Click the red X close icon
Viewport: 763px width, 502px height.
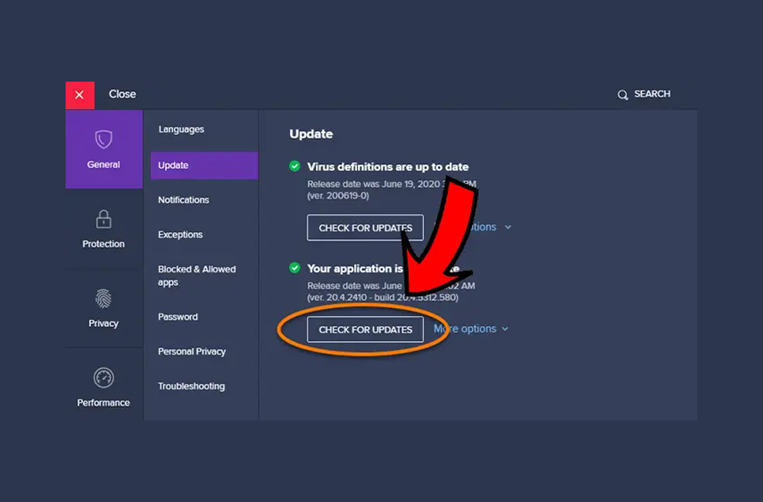[79, 95]
